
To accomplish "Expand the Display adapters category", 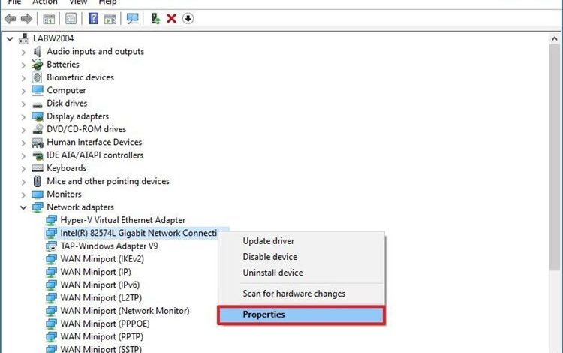I will 23,116.
